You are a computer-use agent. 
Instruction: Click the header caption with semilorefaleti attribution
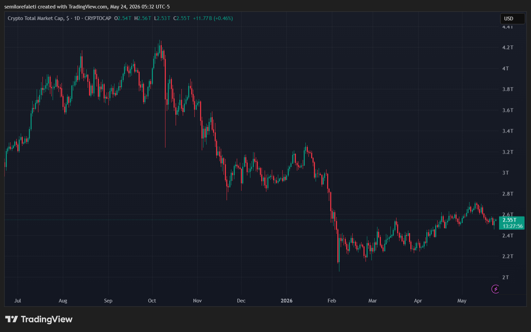click(x=87, y=7)
